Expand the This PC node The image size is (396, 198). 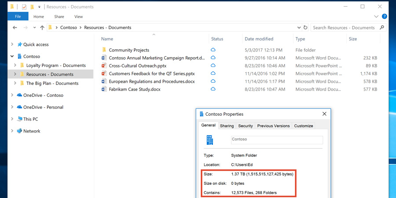(12, 119)
